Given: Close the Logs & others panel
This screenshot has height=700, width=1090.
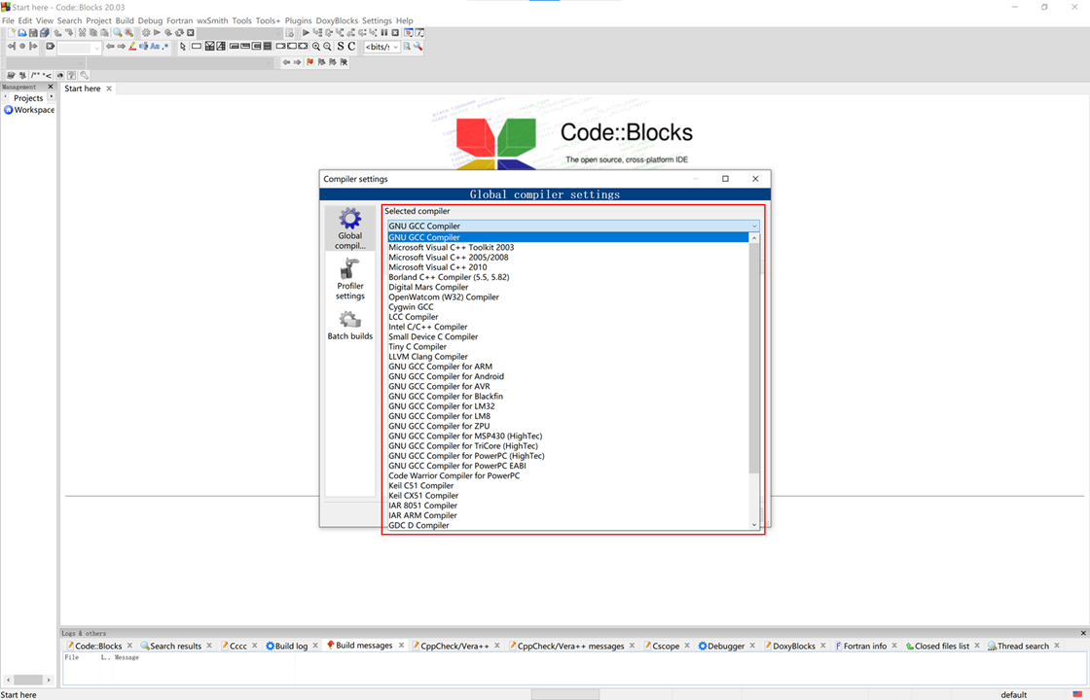Looking at the screenshot, I should click(1083, 633).
